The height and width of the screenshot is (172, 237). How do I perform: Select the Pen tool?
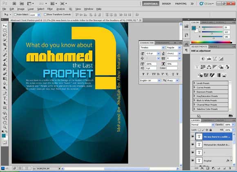click(4, 93)
